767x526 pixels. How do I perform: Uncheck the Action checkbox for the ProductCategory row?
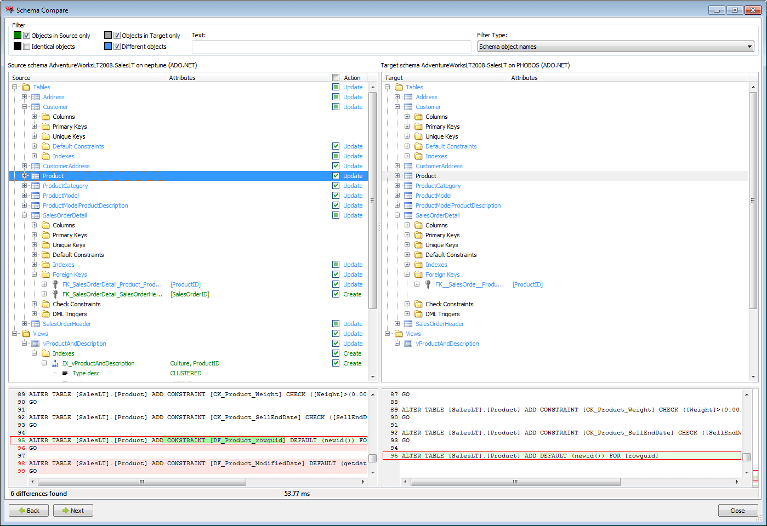[x=336, y=186]
